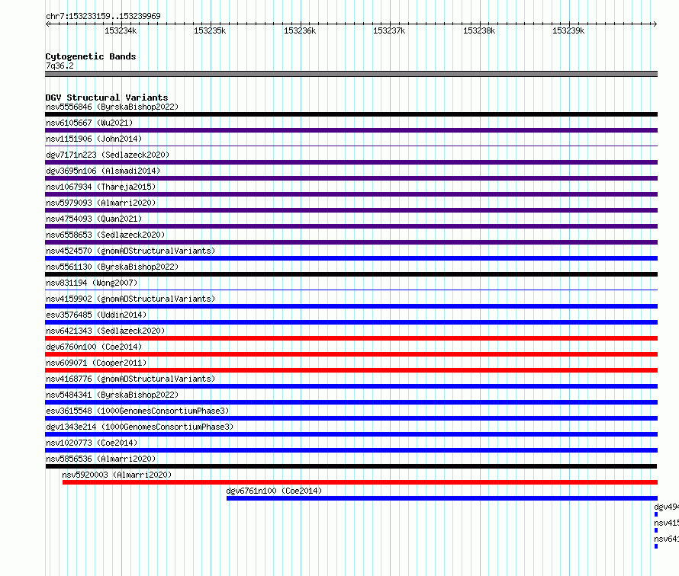This screenshot has height=576, width=679.
Task: Select nsv5484341 (ByrskaBishop2022) label
Action: (x=112, y=395)
